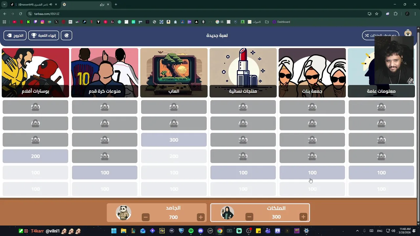This screenshot has width=420, height=236.
Task: Click the الملكات team avatar
Action: (227, 213)
